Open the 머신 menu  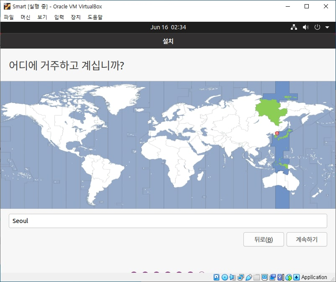[25, 17]
